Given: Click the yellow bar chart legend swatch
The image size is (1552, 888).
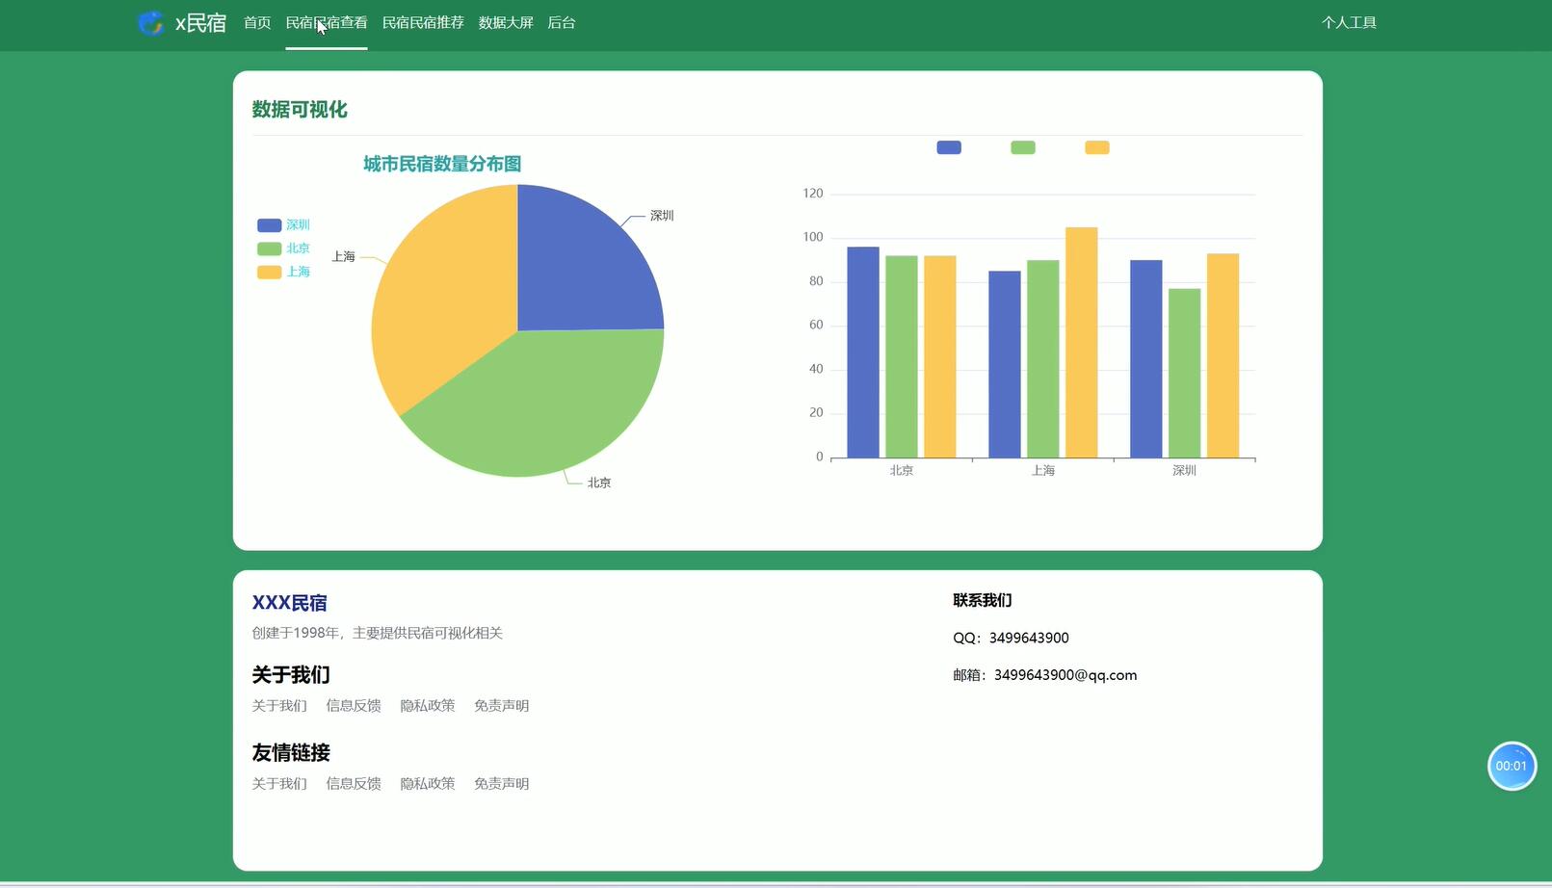Looking at the screenshot, I should (1096, 147).
